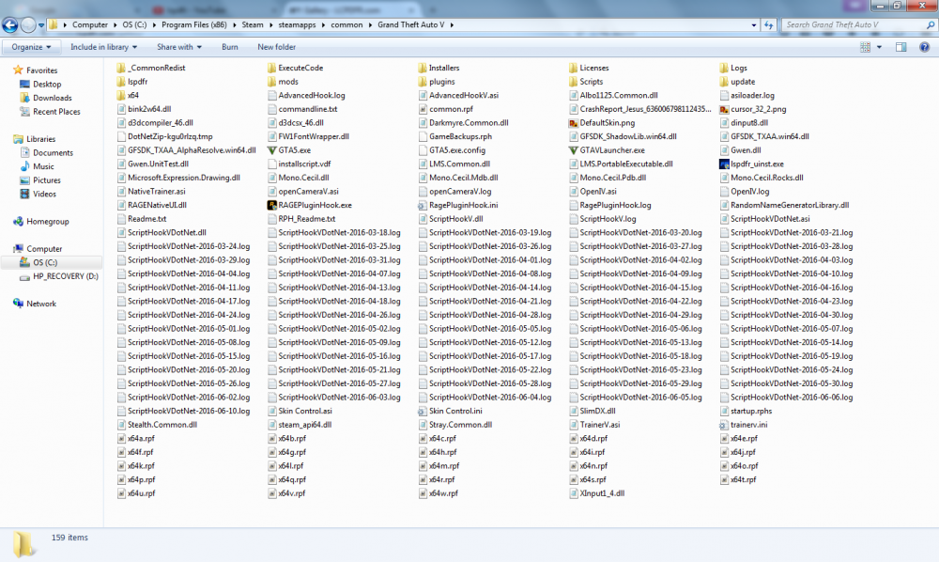Select the Installers folder icon
Viewport: 939px width, 562px height.
[423, 68]
